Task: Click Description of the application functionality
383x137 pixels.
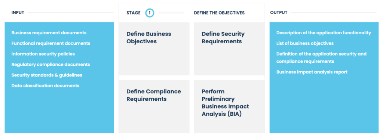Action: (x=324, y=33)
